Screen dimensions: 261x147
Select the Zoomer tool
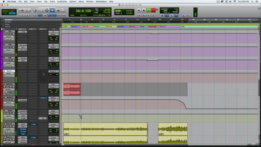coord(35,10)
